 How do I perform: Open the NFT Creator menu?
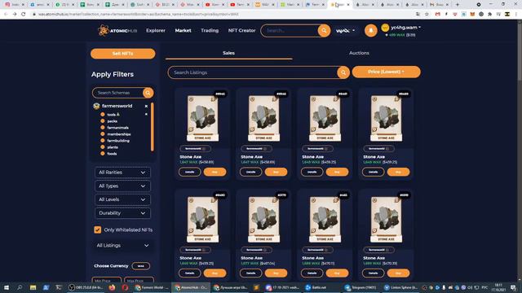click(x=241, y=31)
